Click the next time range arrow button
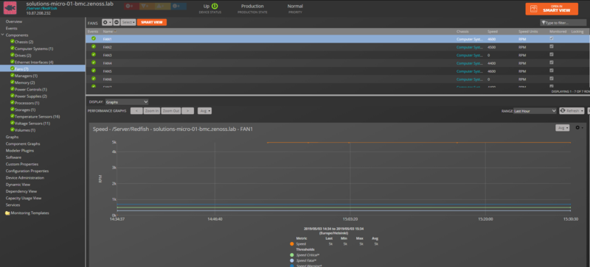 (188, 111)
